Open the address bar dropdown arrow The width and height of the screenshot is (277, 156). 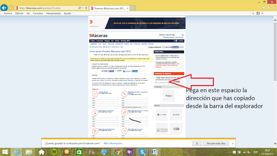[83, 8]
